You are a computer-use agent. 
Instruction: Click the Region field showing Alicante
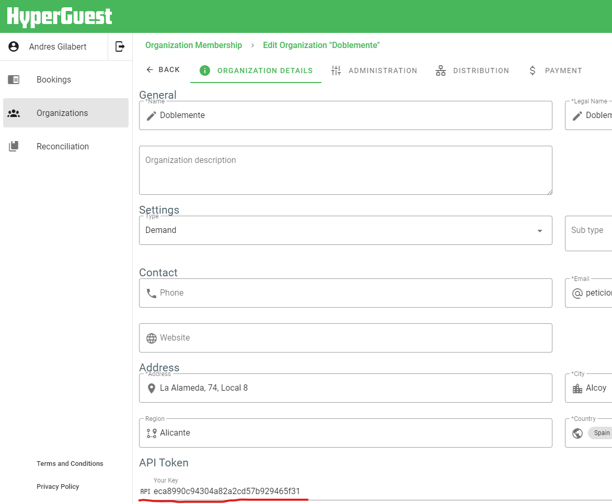pyautogui.click(x=345, y=433)
